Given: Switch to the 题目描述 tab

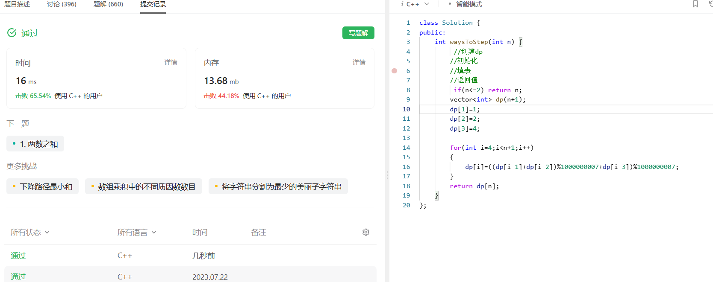Looking at the screenshot, I should point(17,4).
